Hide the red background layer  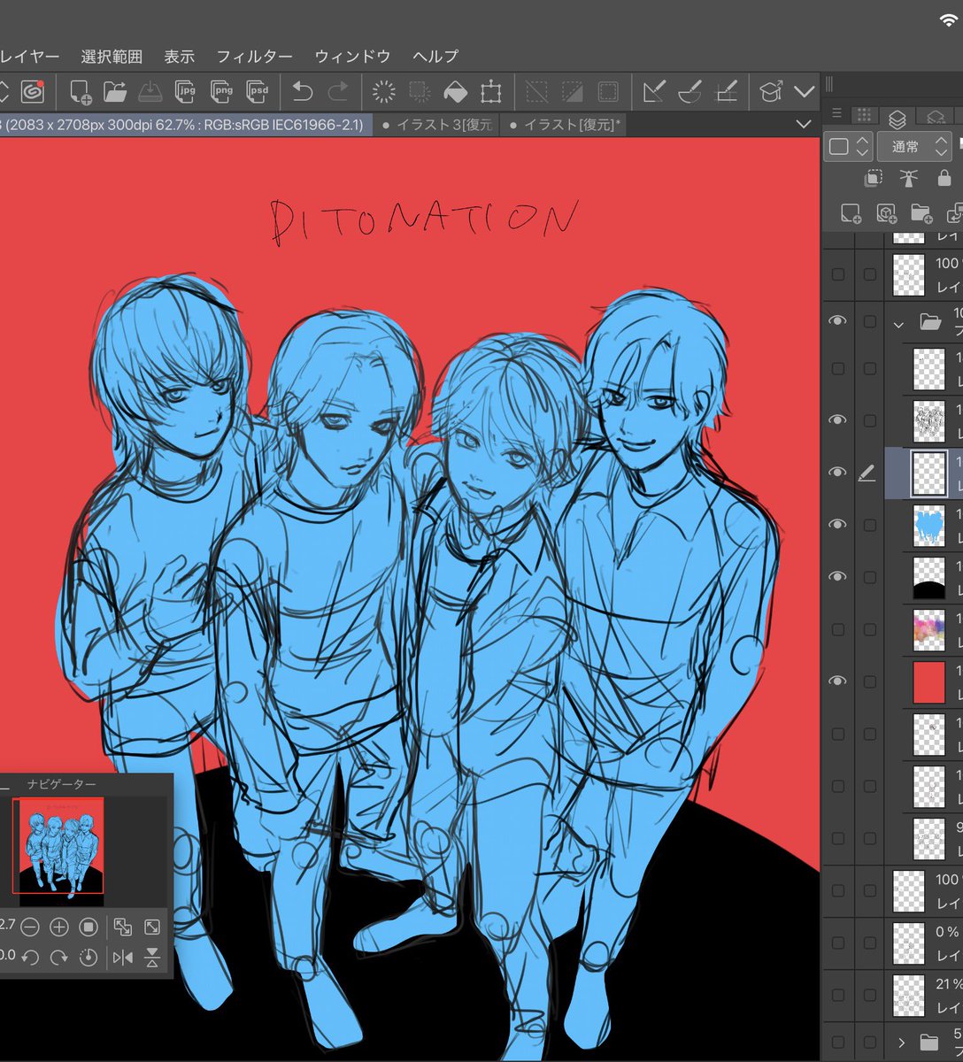point(838,681)
